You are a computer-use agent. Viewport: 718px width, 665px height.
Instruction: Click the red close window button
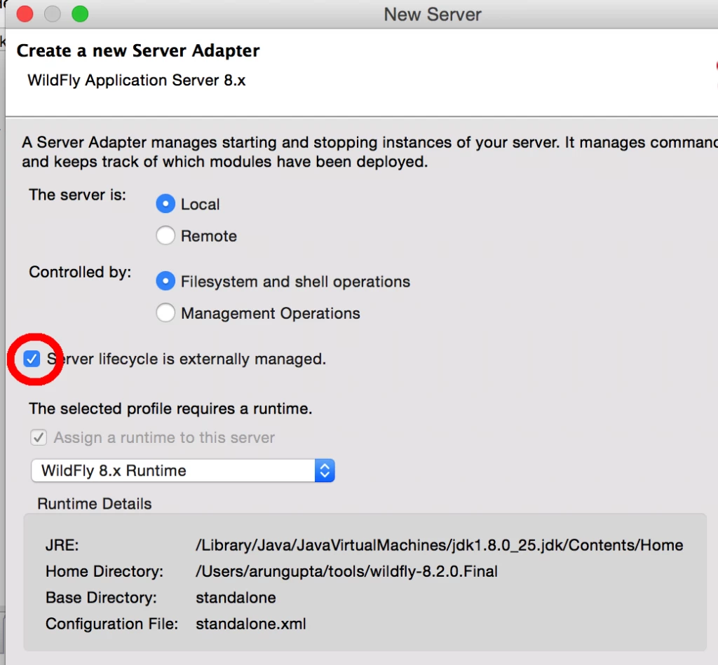pos(25,14)
